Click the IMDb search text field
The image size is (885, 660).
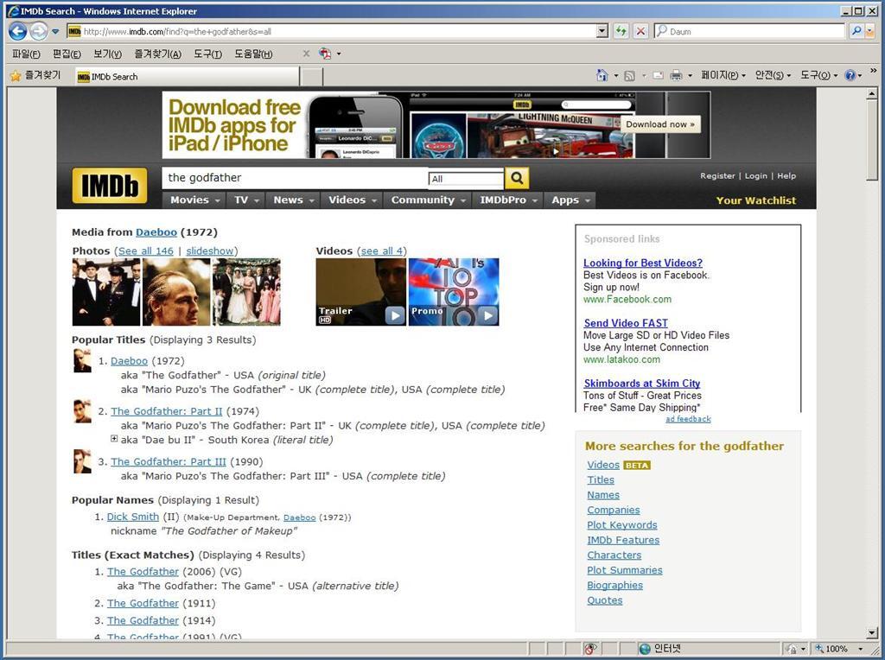tap(294, 178)
